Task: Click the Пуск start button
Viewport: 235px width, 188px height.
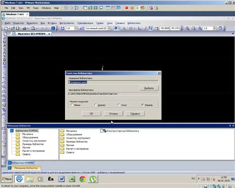Action: point(7,179)
